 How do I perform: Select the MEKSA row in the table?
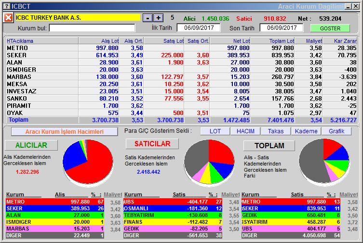pos(181,84)
